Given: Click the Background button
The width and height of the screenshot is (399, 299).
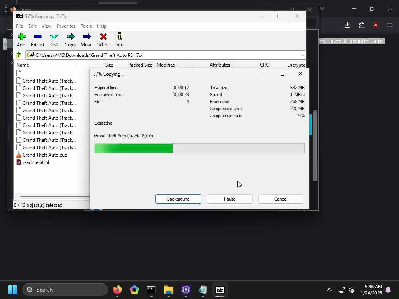Looking at the screenshot, I should (x=178, y=199).
